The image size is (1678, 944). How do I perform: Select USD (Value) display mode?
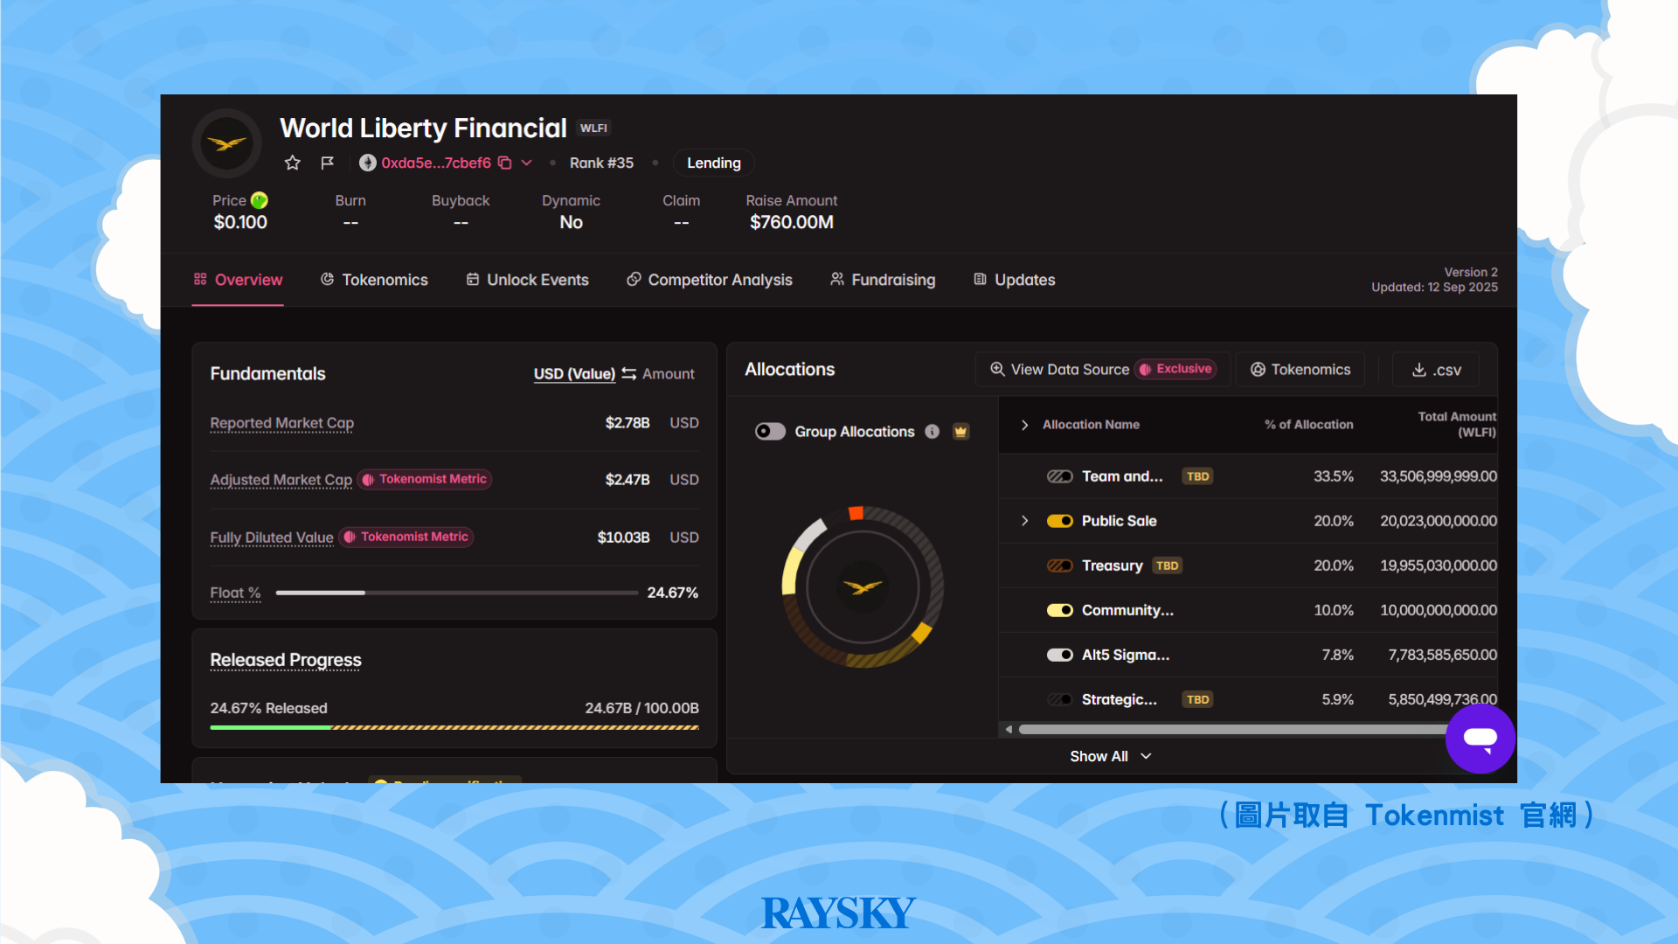pos(574,374)
